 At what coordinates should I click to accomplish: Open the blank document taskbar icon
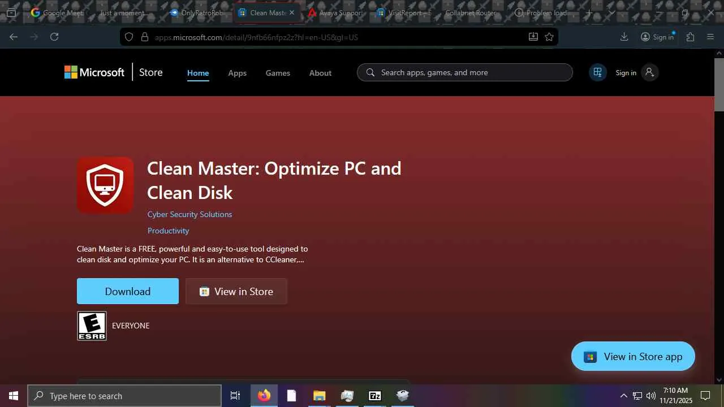click(x=291, y=396)
